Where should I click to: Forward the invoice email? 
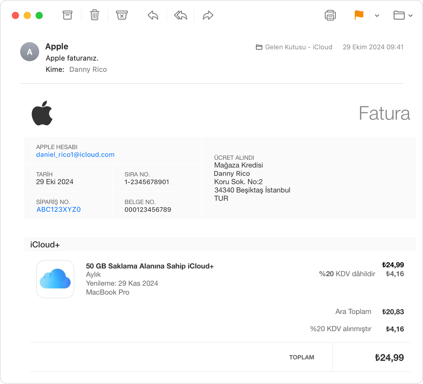[208, 15]
